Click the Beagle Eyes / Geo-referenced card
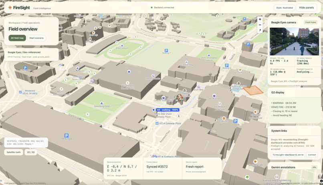The height and width of the screenshot is (185, 323). [31, 55]
